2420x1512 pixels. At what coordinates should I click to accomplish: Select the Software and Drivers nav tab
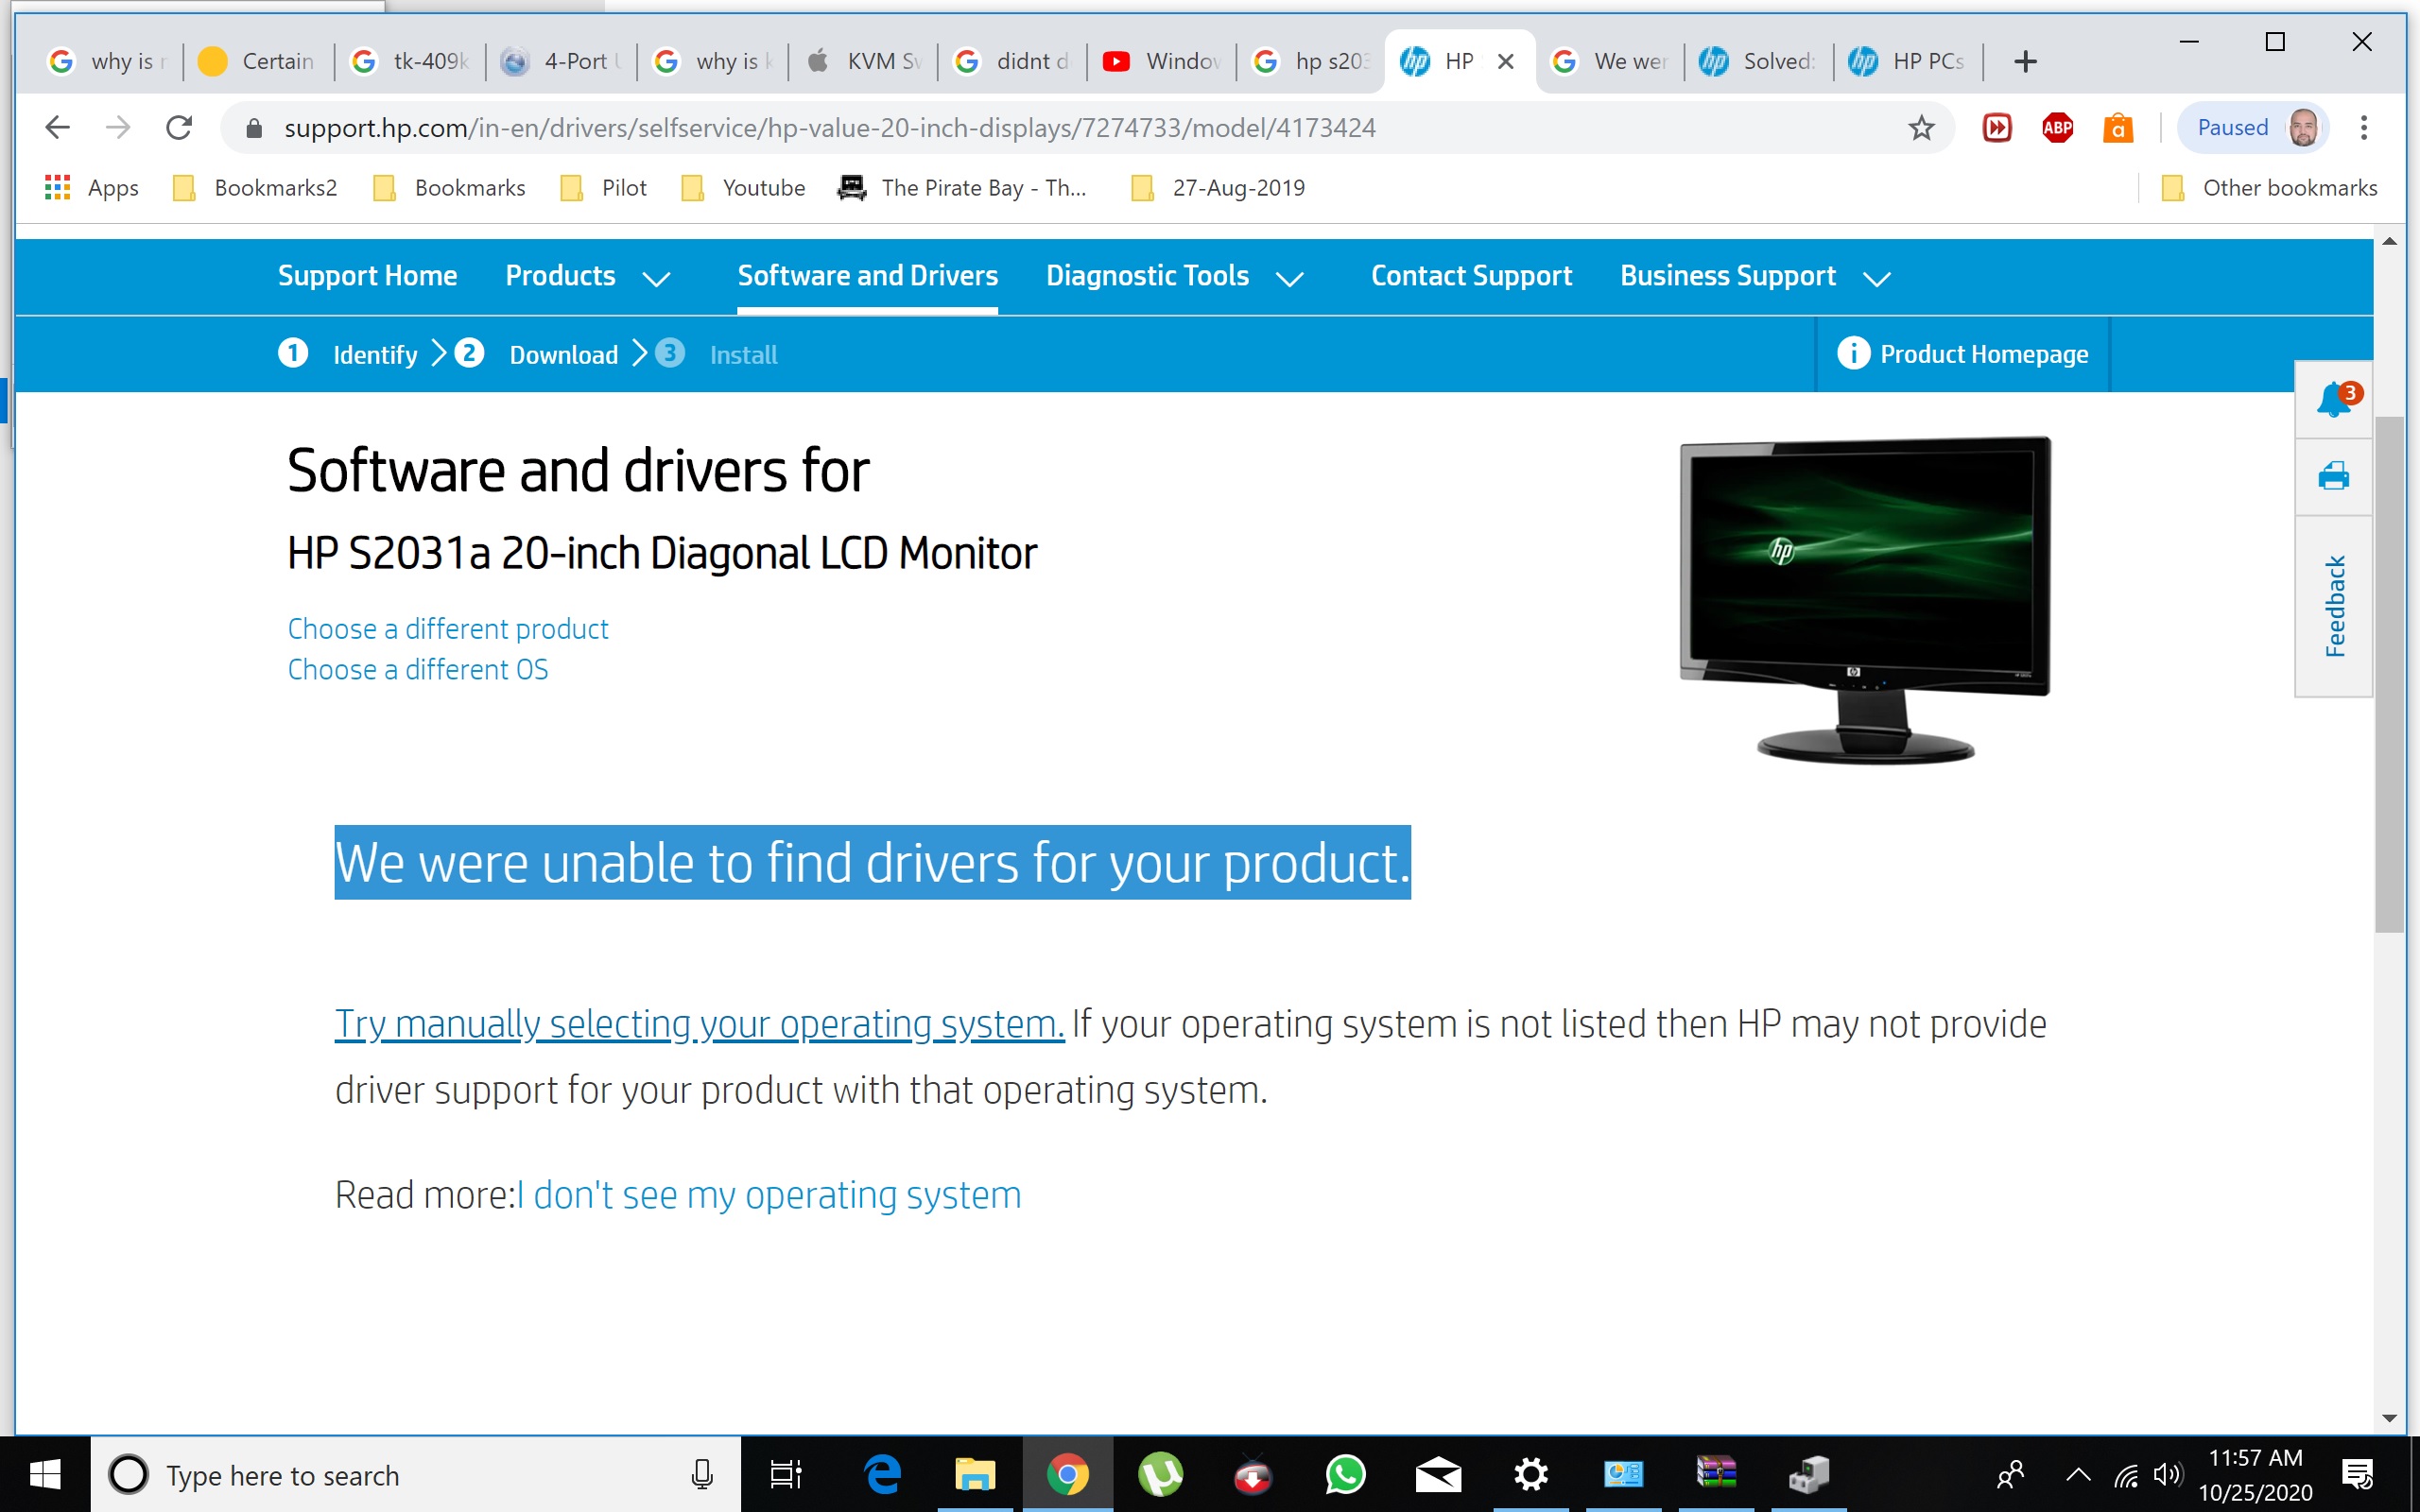(866, 276)
